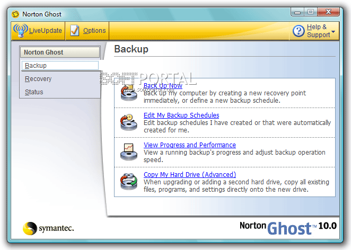Click text 'When upgrading or adding a second hard drive'
The height and width of the screenshot is (250, 351).
(211, 182)
